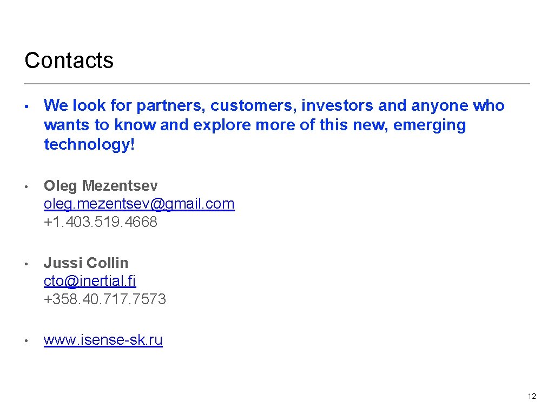Click the word "technology!"
Viewport: 554px width, 415px height.
(x=89, y=144)
